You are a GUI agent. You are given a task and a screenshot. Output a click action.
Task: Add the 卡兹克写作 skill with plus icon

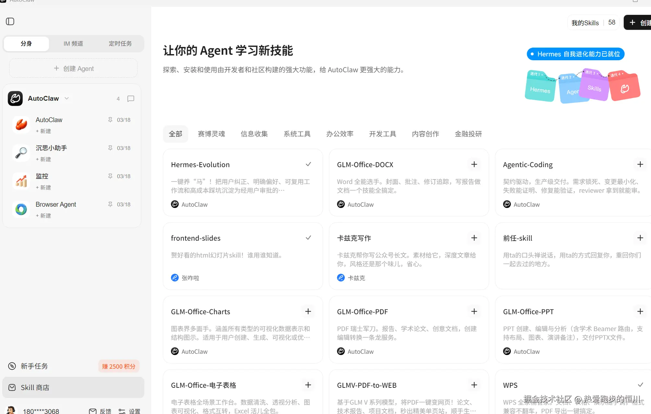pos(474,238)
